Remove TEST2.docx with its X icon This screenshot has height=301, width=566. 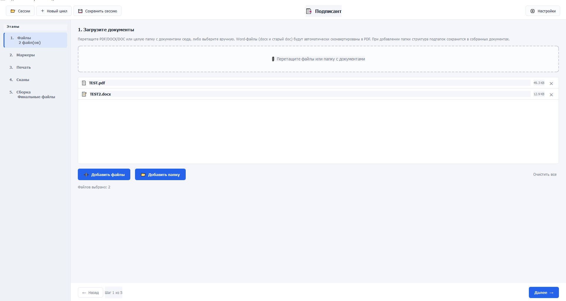click(551, 95)
